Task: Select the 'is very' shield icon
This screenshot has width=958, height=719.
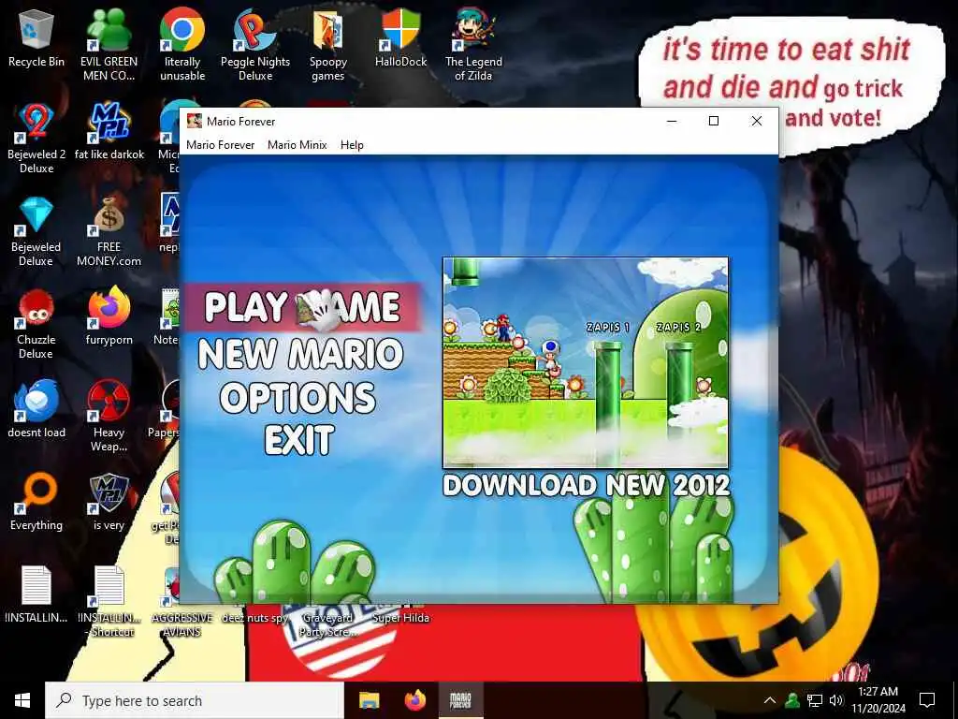Action: click(109, 502)
